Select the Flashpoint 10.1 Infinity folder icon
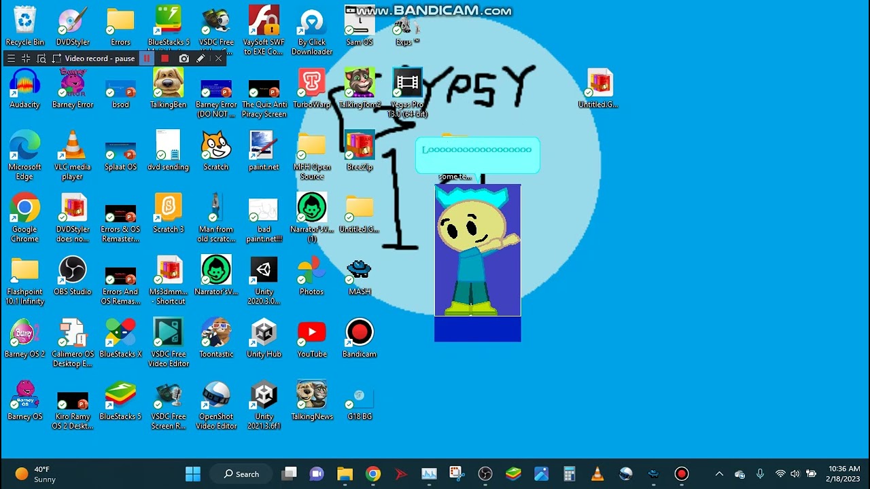Screen dimensions: 870x489 24,280
